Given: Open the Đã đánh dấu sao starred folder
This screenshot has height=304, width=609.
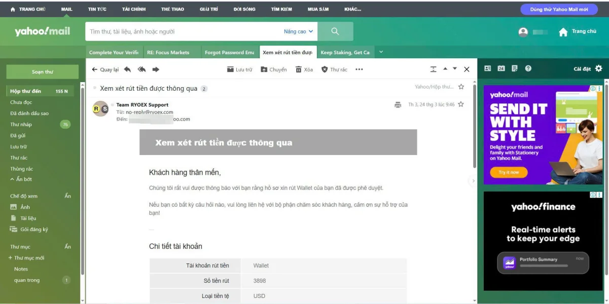Looking at the screenshot, I should point(29,113).
